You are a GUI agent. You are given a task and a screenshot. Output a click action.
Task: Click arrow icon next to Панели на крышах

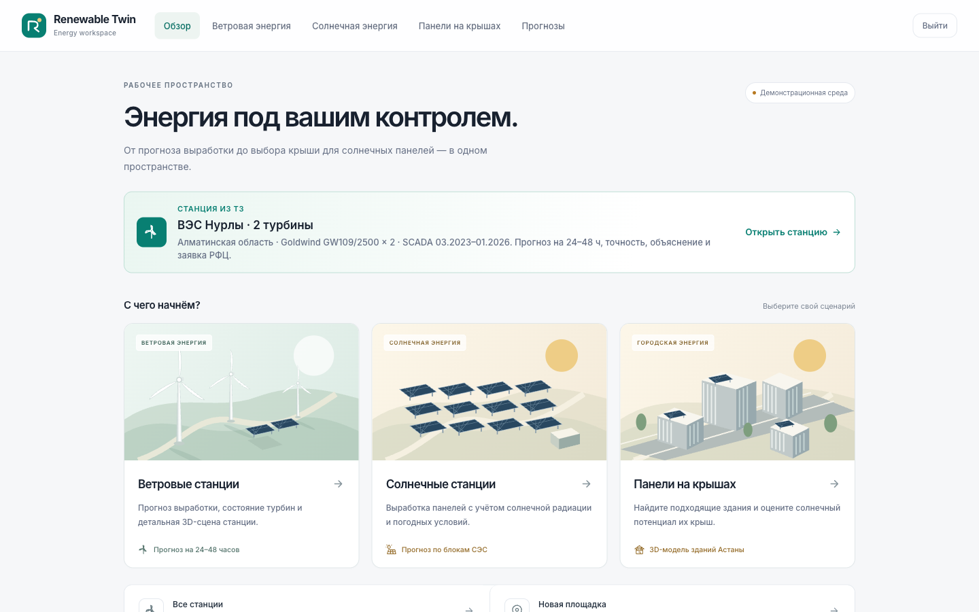834,484
